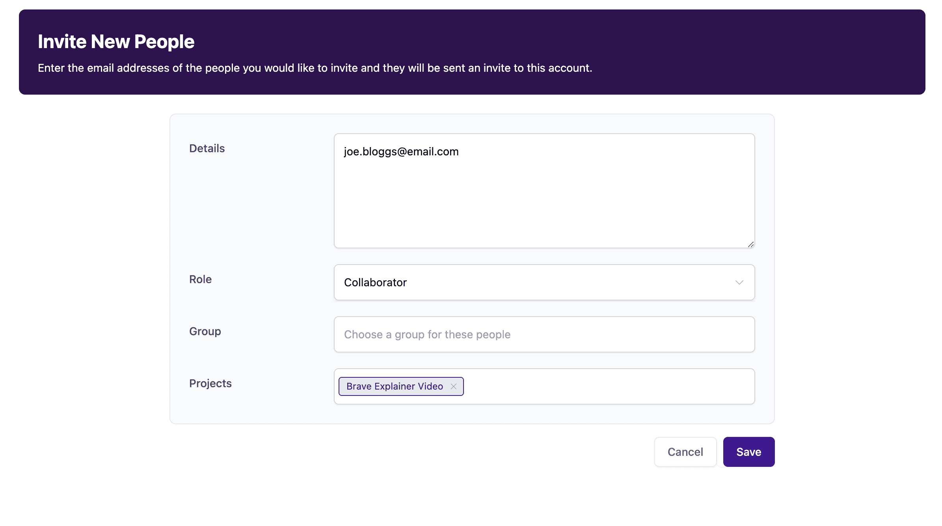Screen dimensions: 942x526
Task: Click the header instruction sentence about email addresses
Action: click(x=315, y=68)
